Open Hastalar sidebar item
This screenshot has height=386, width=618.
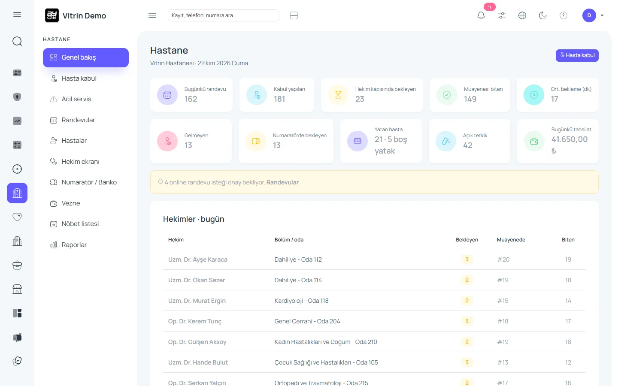[x=86, y=141]
